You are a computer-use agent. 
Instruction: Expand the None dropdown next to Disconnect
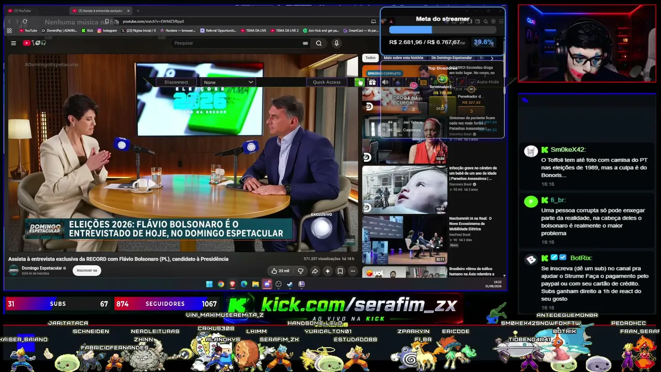click(228, 82)
